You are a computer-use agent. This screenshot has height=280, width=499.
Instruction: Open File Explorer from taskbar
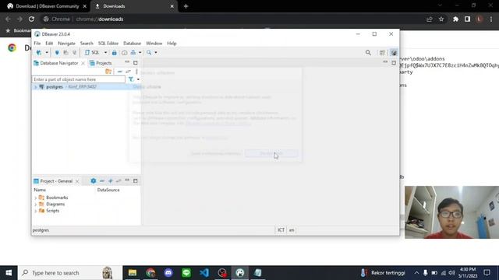(x=133, y=273)
